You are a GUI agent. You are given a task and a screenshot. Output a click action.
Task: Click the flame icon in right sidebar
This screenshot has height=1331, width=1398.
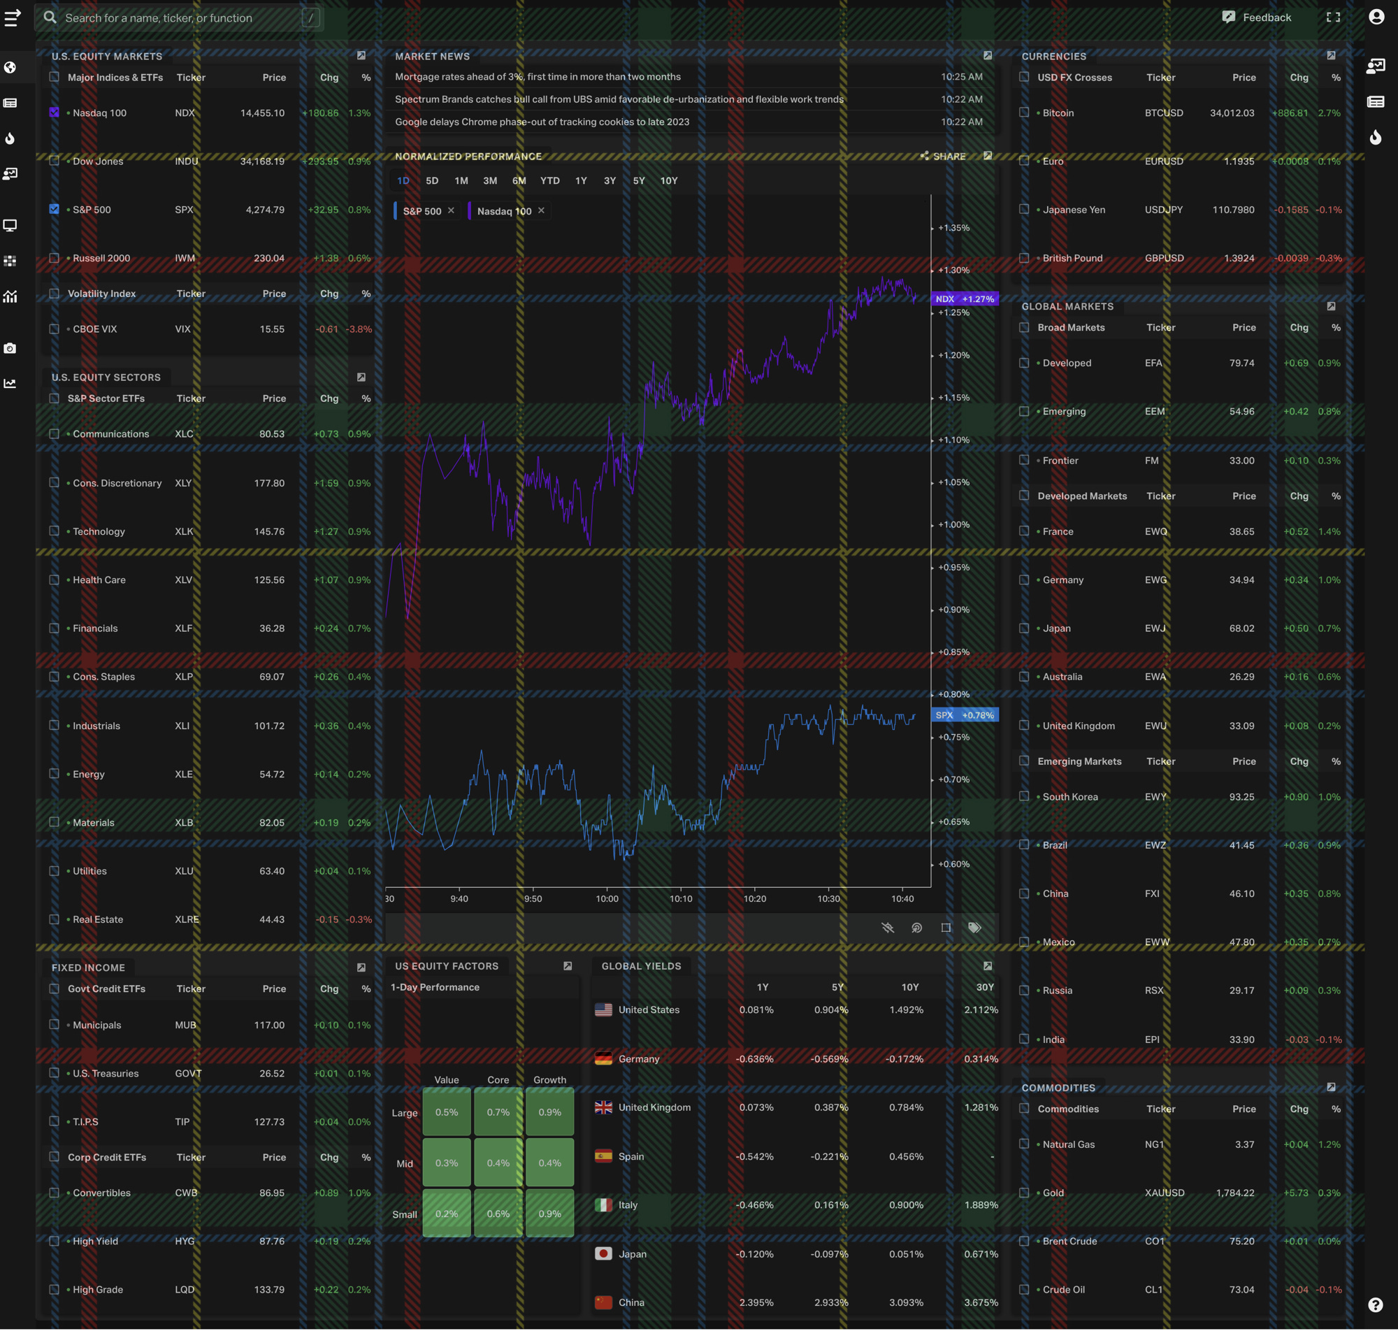[1376, 138]
